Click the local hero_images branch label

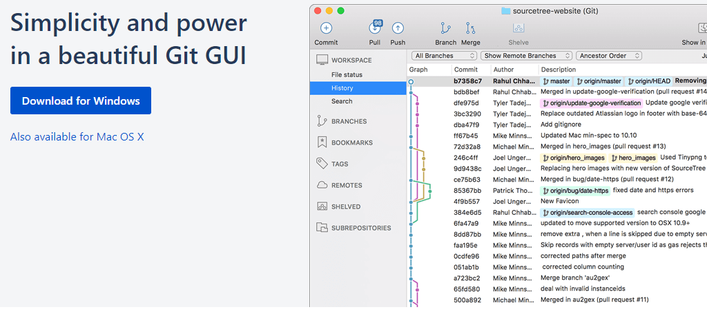(633, 158)
